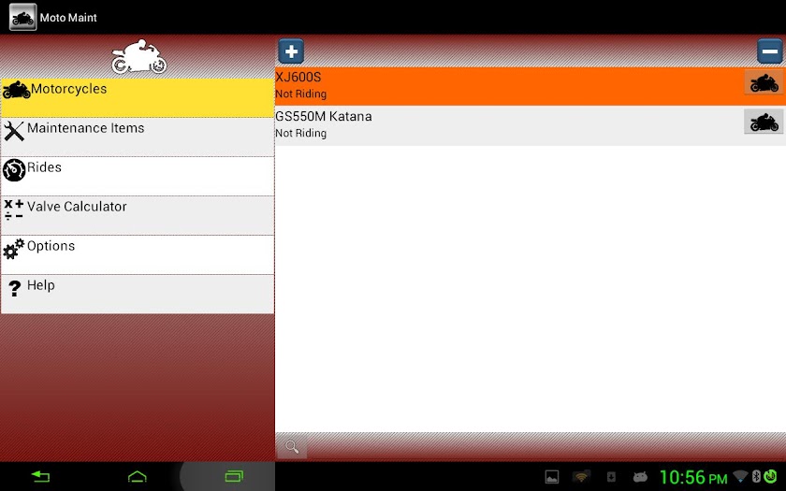Click the motorcycle icon on GS550M Katana row
The width and height of the screenshot is (786, 491).
tap(764, 122)
